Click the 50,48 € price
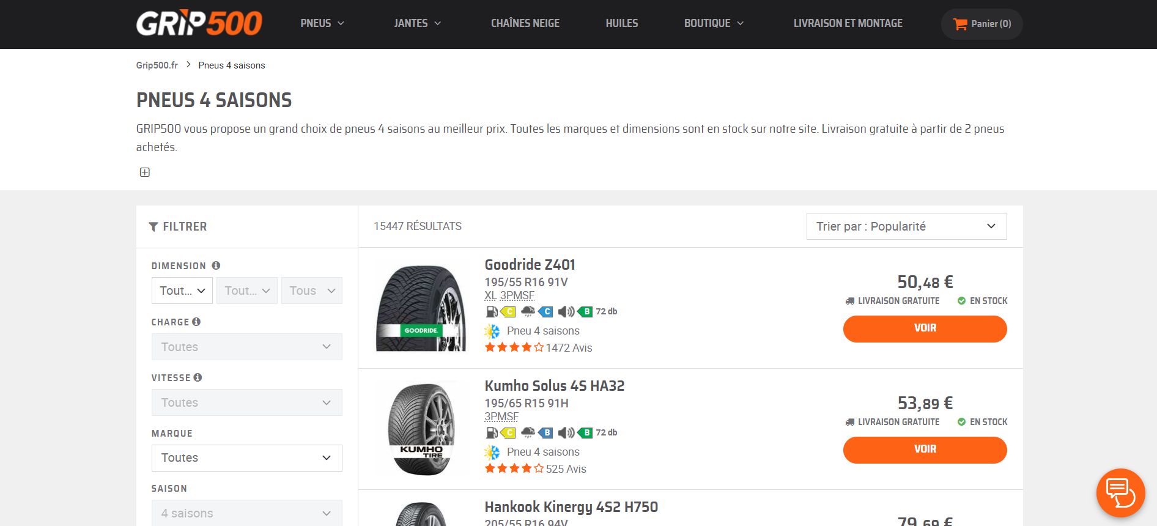1157x526 pixels. 925,282
